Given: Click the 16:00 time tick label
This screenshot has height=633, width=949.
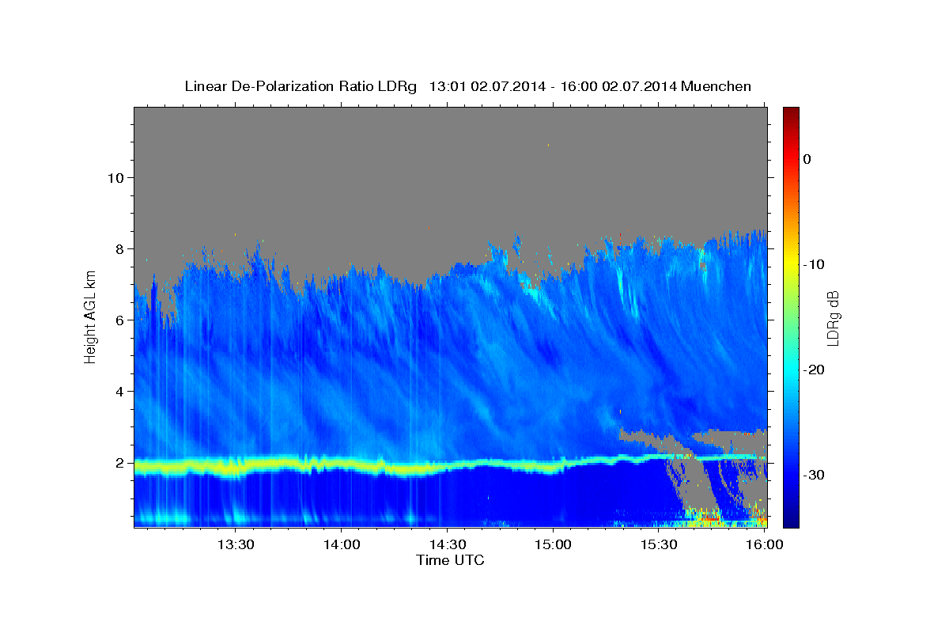Looking at the screenshot, I should pos(763,545).
